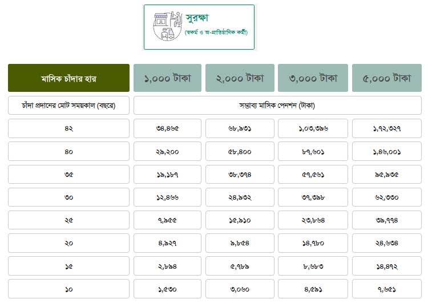Click the pension value '৩৯,৭৭৪'

click(387, 220)
